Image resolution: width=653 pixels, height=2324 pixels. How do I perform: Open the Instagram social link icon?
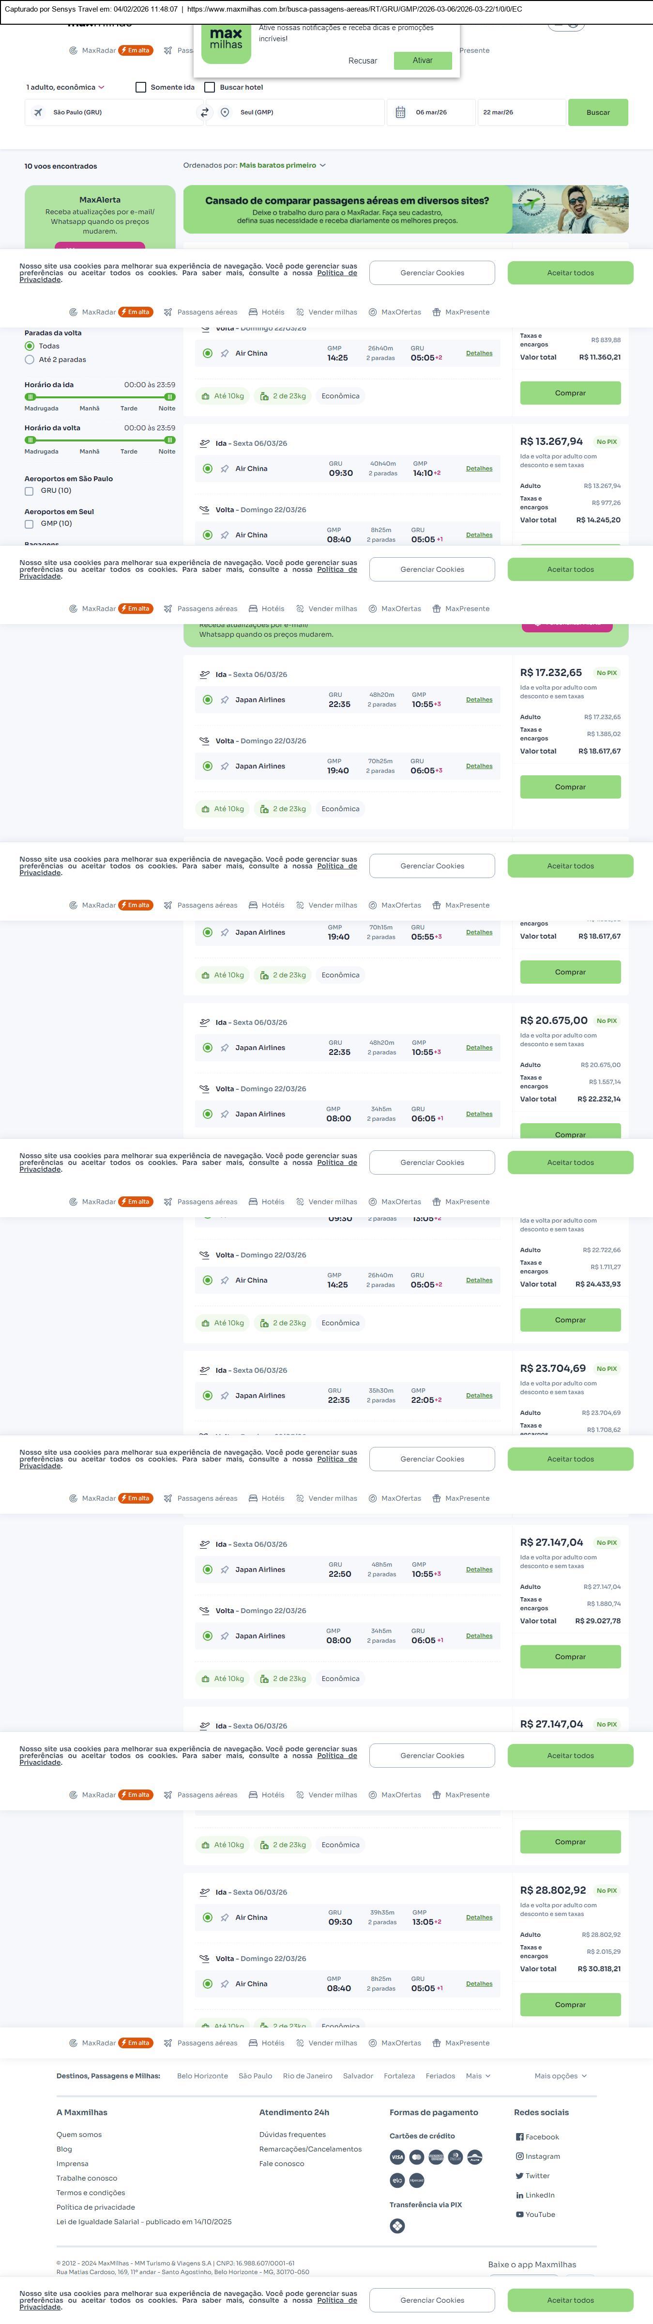(520, 2156)
